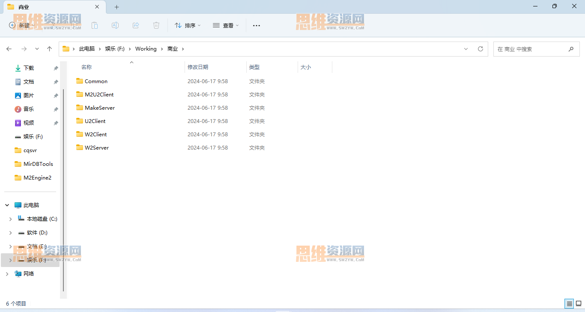Open the recent locations chevron

pyautogui.click(x=37, y=49)
